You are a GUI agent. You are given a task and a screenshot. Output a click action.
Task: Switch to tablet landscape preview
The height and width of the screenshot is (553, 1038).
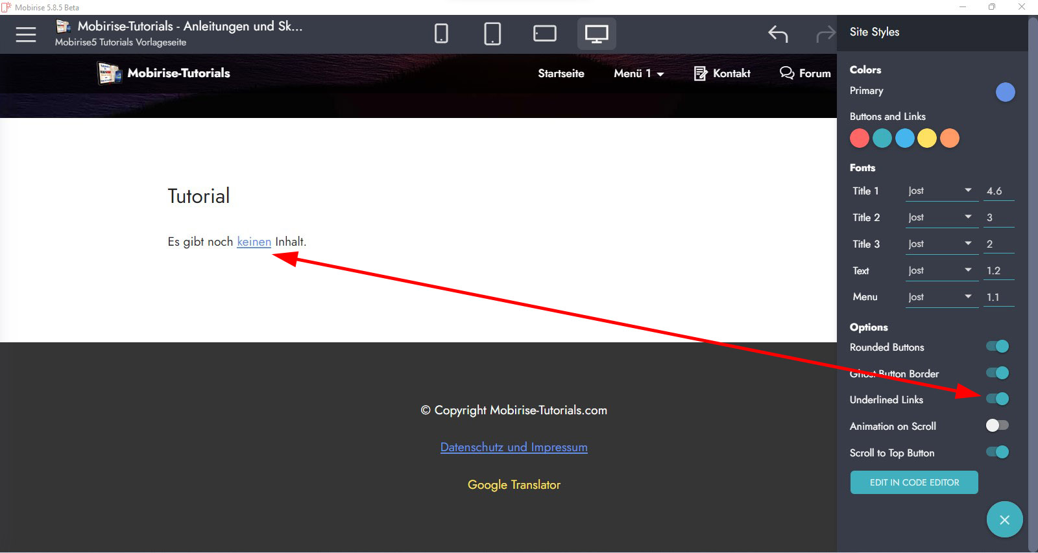[x=545, y=33]
